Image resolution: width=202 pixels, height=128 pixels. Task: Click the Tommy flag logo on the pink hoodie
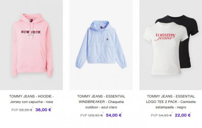[31, 21]
